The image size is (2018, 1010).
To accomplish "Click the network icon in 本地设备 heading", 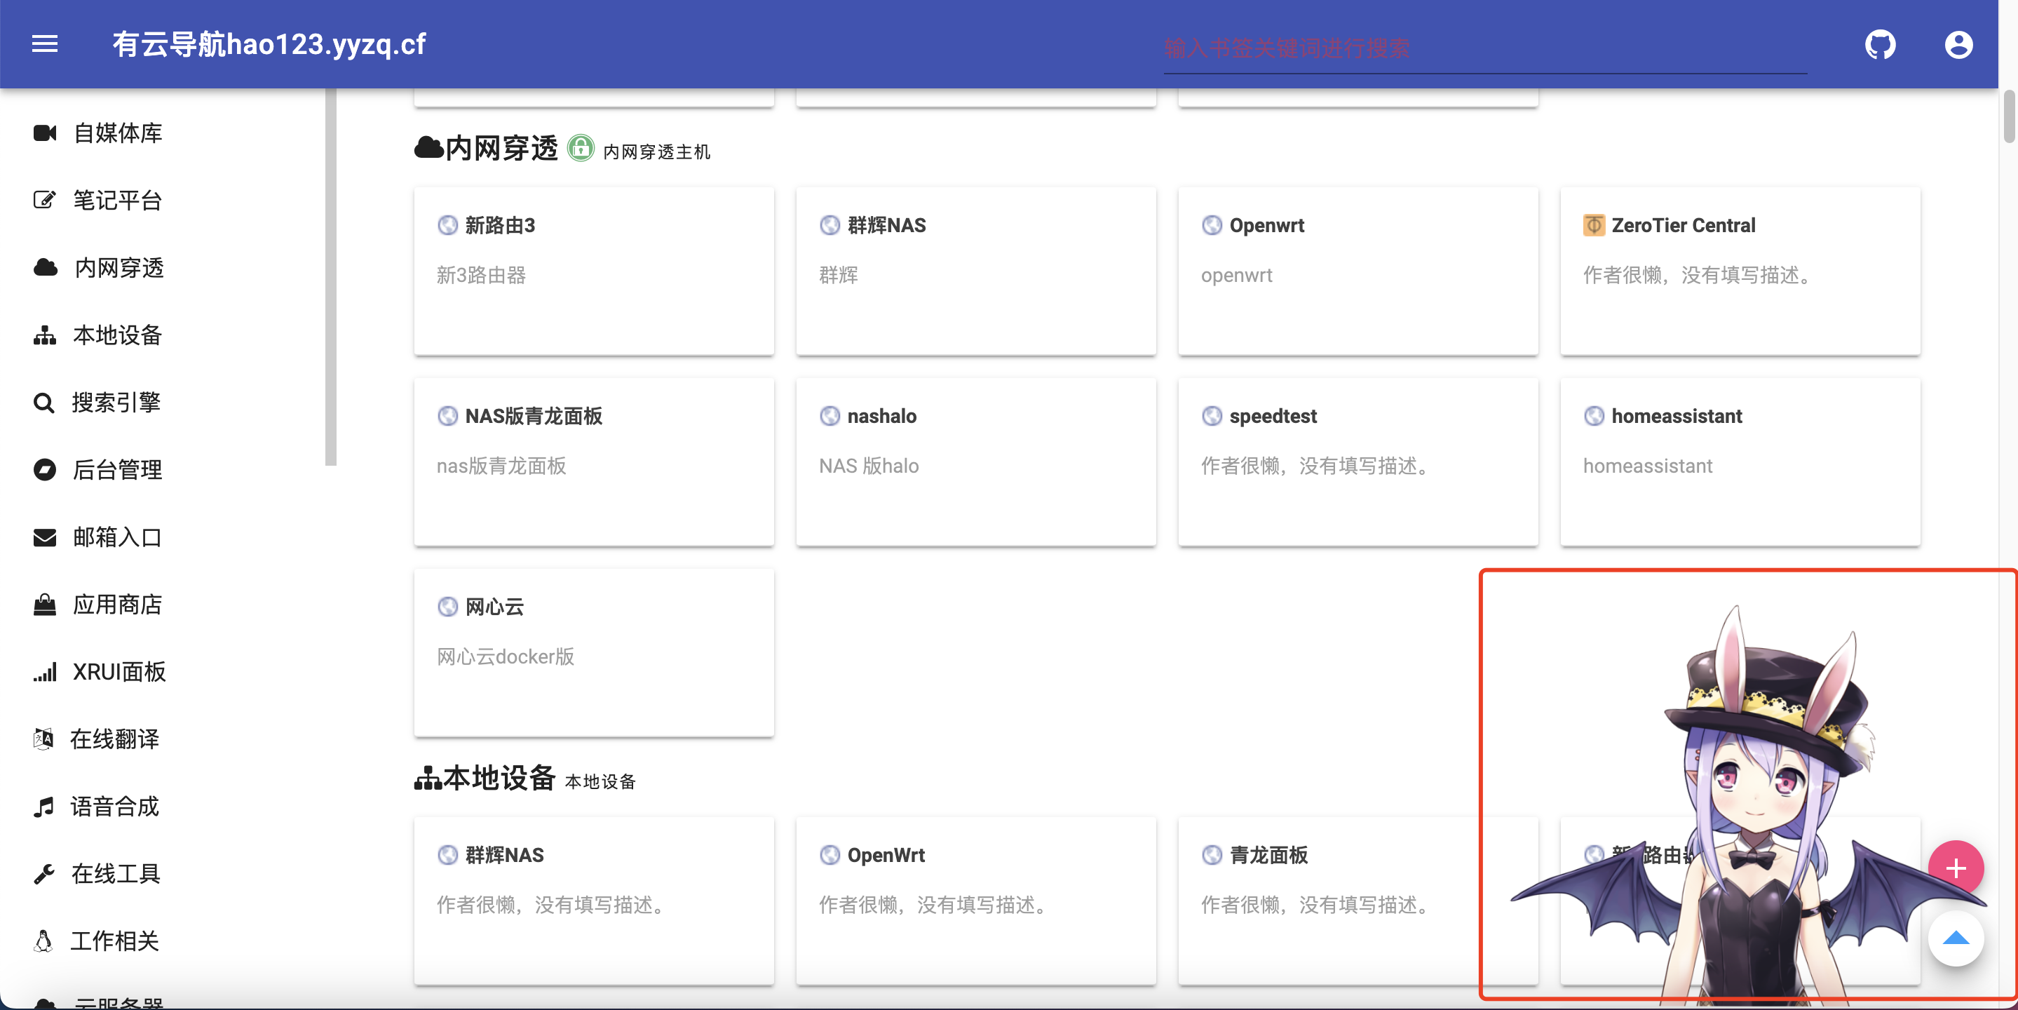I will (x=428, y=778).
